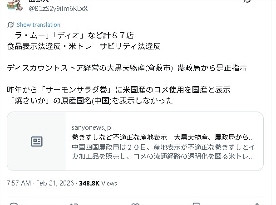The height and width of the screenshot is (205, 276).
Task: Repost using the retweet arrows icon
Action: point(74,204)
